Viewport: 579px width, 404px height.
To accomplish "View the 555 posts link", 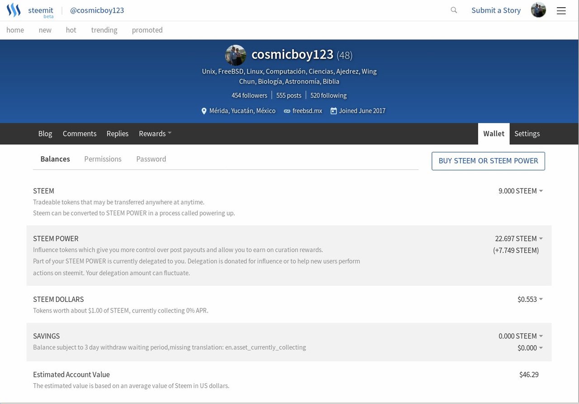I will [289, 95].
